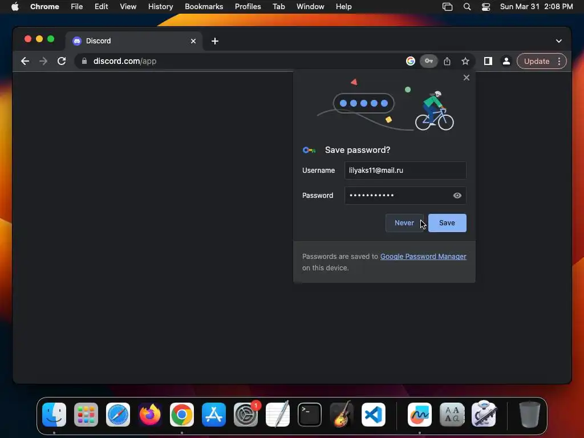The width and height of the screenshot is (584, 438).
Task: Click the password key icon in address bar
Action: point(429,61)
